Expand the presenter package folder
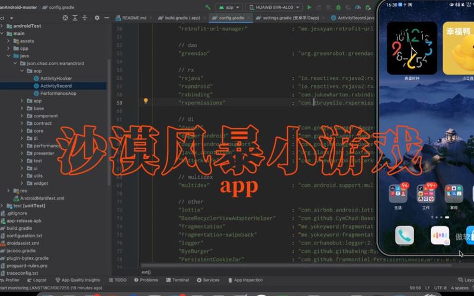 22,153
